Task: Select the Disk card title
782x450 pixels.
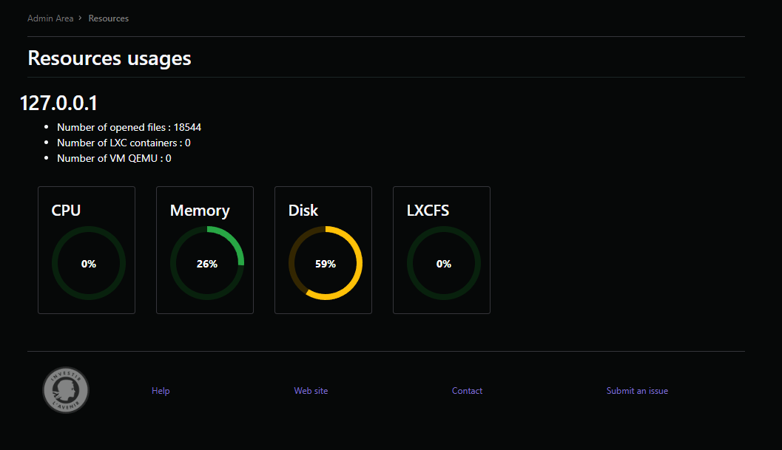Action: point(303,211)
